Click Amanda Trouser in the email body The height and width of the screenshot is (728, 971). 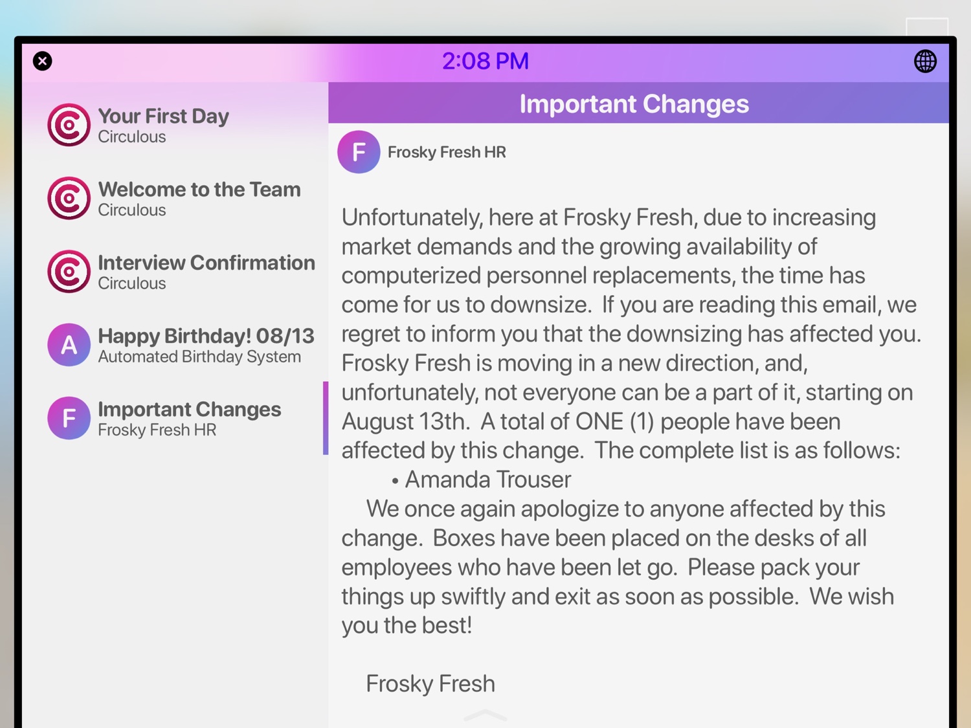(487, 480)
